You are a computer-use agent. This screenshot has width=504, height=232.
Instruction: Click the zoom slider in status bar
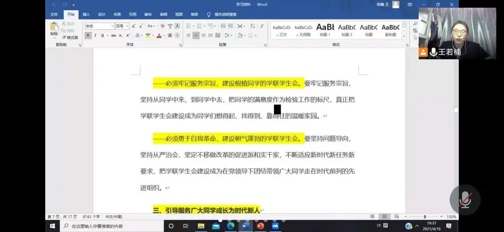425,217
